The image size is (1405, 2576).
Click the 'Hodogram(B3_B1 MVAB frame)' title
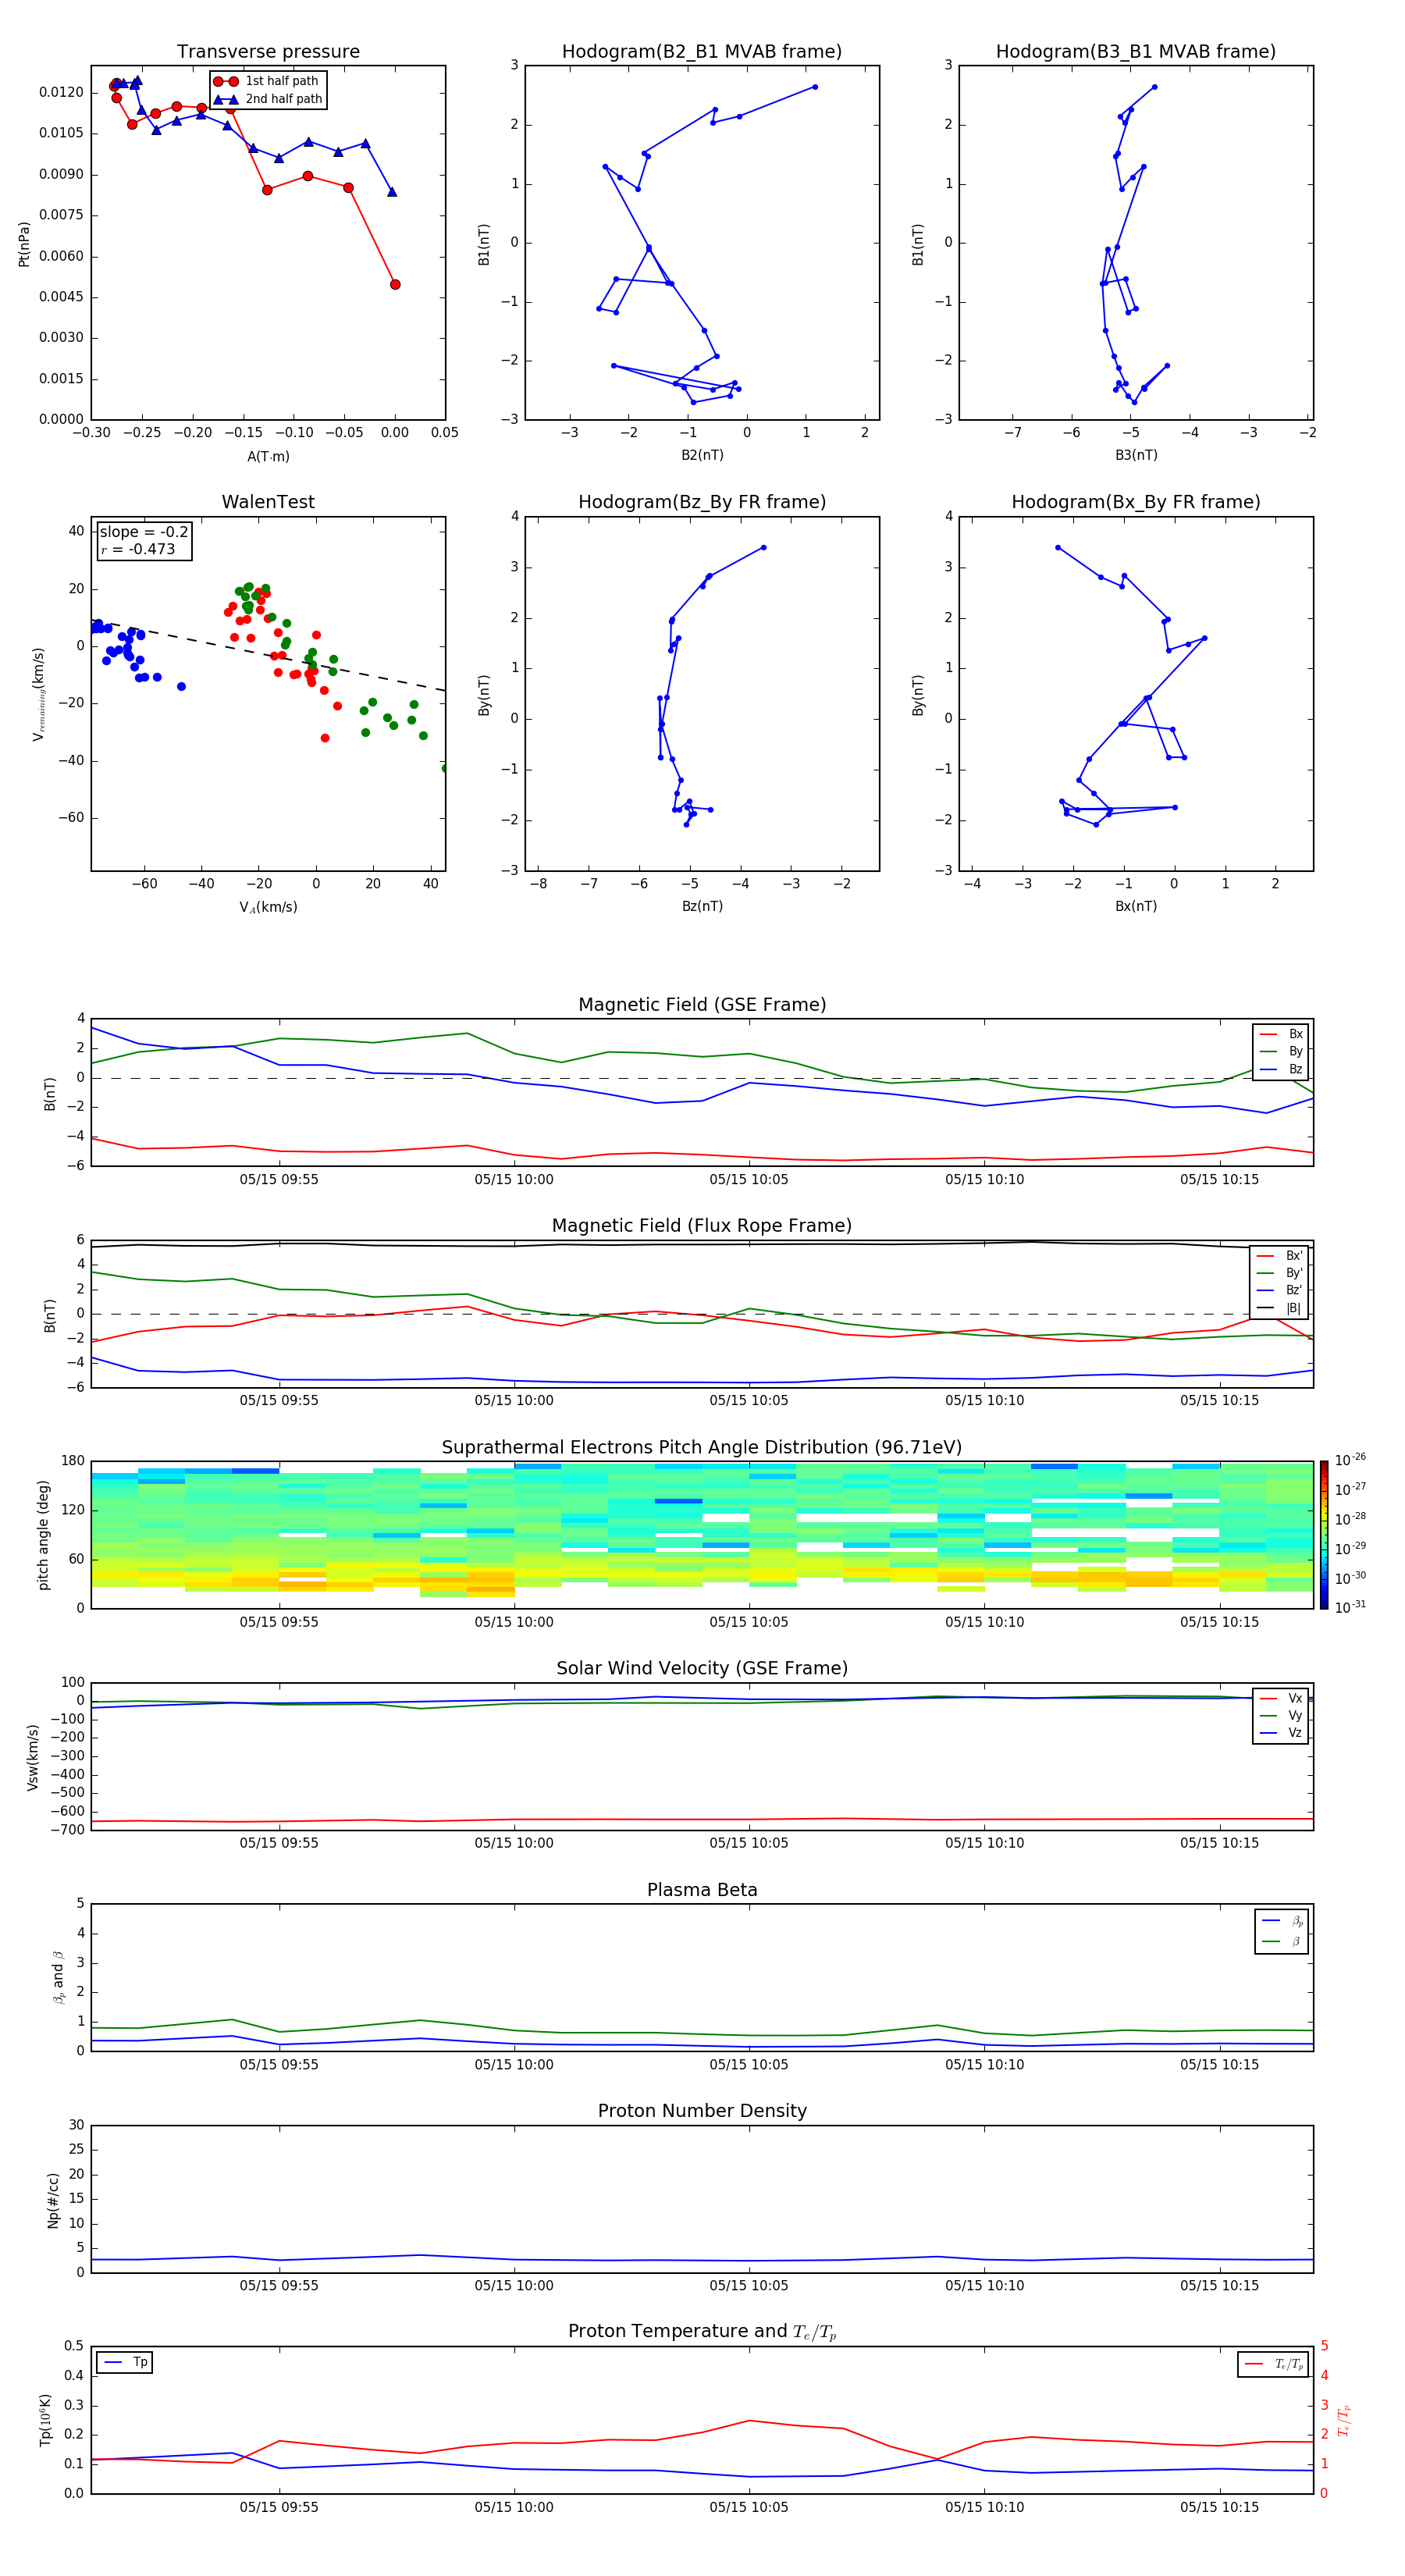click(x=1136, y=52)
